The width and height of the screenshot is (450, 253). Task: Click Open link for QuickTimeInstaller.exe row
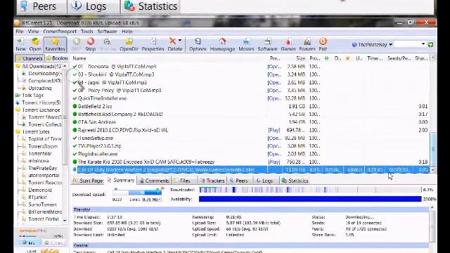pyautogui.click(x=274, y=98)
